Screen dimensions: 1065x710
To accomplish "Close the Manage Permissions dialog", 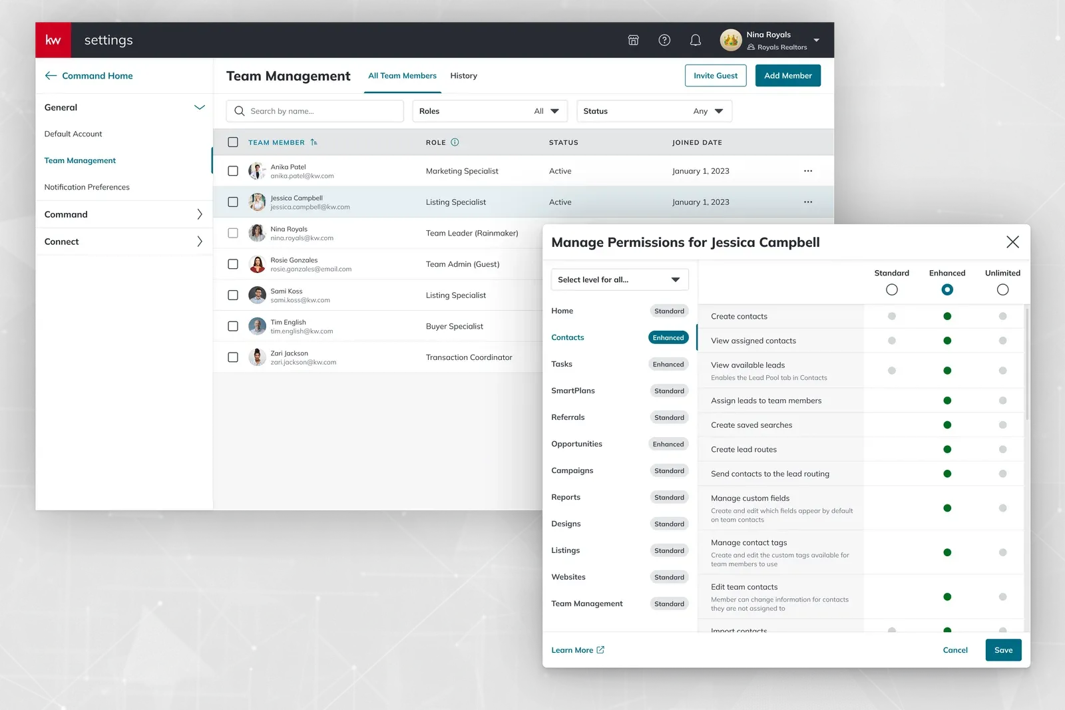I will pos(1012,242).
